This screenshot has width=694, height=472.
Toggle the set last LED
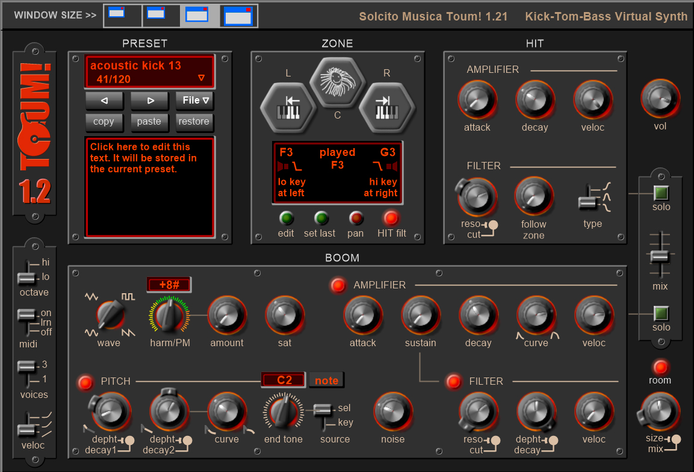tap(321, 218)
